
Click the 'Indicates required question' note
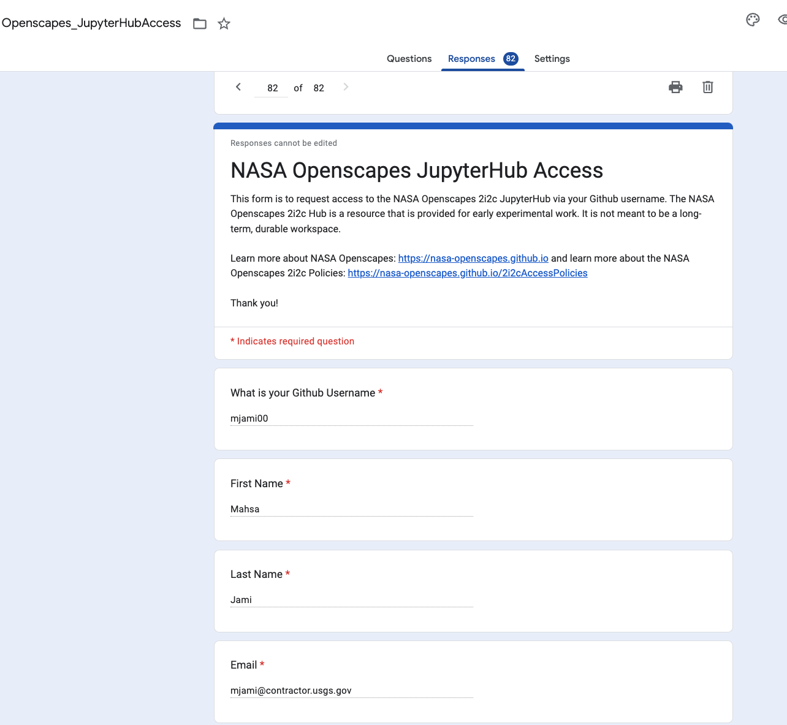(x=292, y=341)
